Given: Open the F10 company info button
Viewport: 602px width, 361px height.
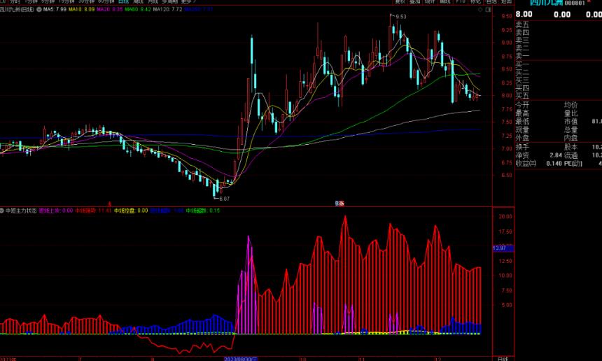Looking at the screenshot, I should (x=461, y=1).
